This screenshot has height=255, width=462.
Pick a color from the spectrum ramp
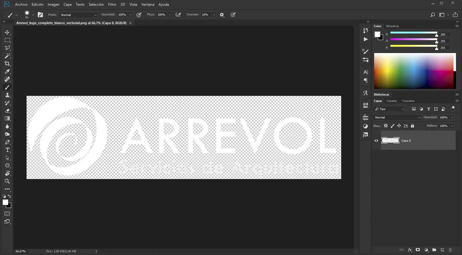[x=415, y=71]
